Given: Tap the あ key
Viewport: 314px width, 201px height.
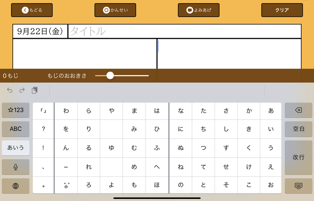Looking at the screenshot, I should (271, 111).
